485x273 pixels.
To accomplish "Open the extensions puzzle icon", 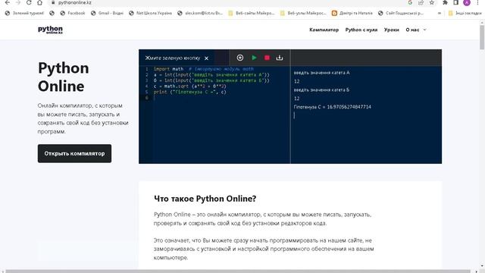I will point(445,2).
